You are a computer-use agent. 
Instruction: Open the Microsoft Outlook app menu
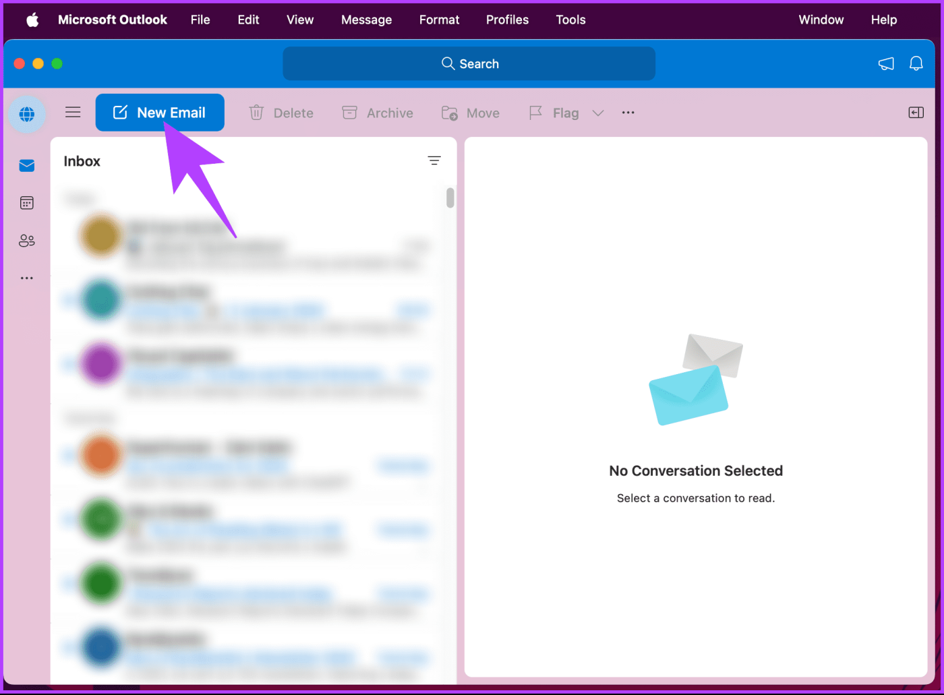[113, 20]
